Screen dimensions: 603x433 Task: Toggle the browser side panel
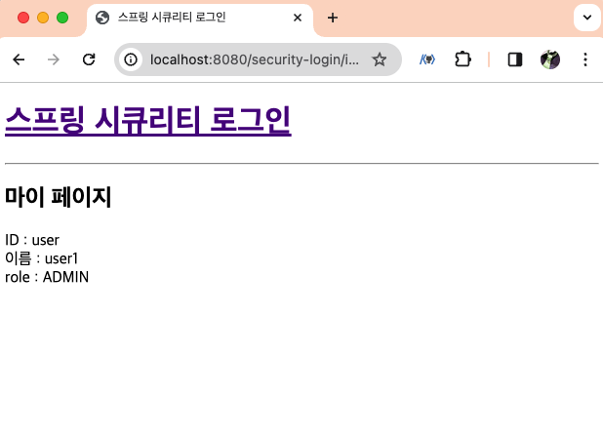(x=515, y=59)
